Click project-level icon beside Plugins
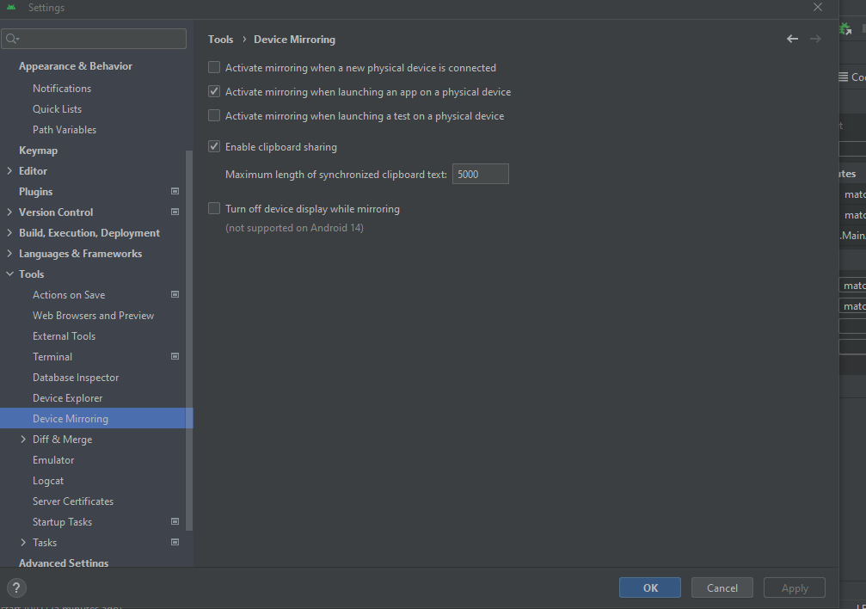 click(175, 191)
